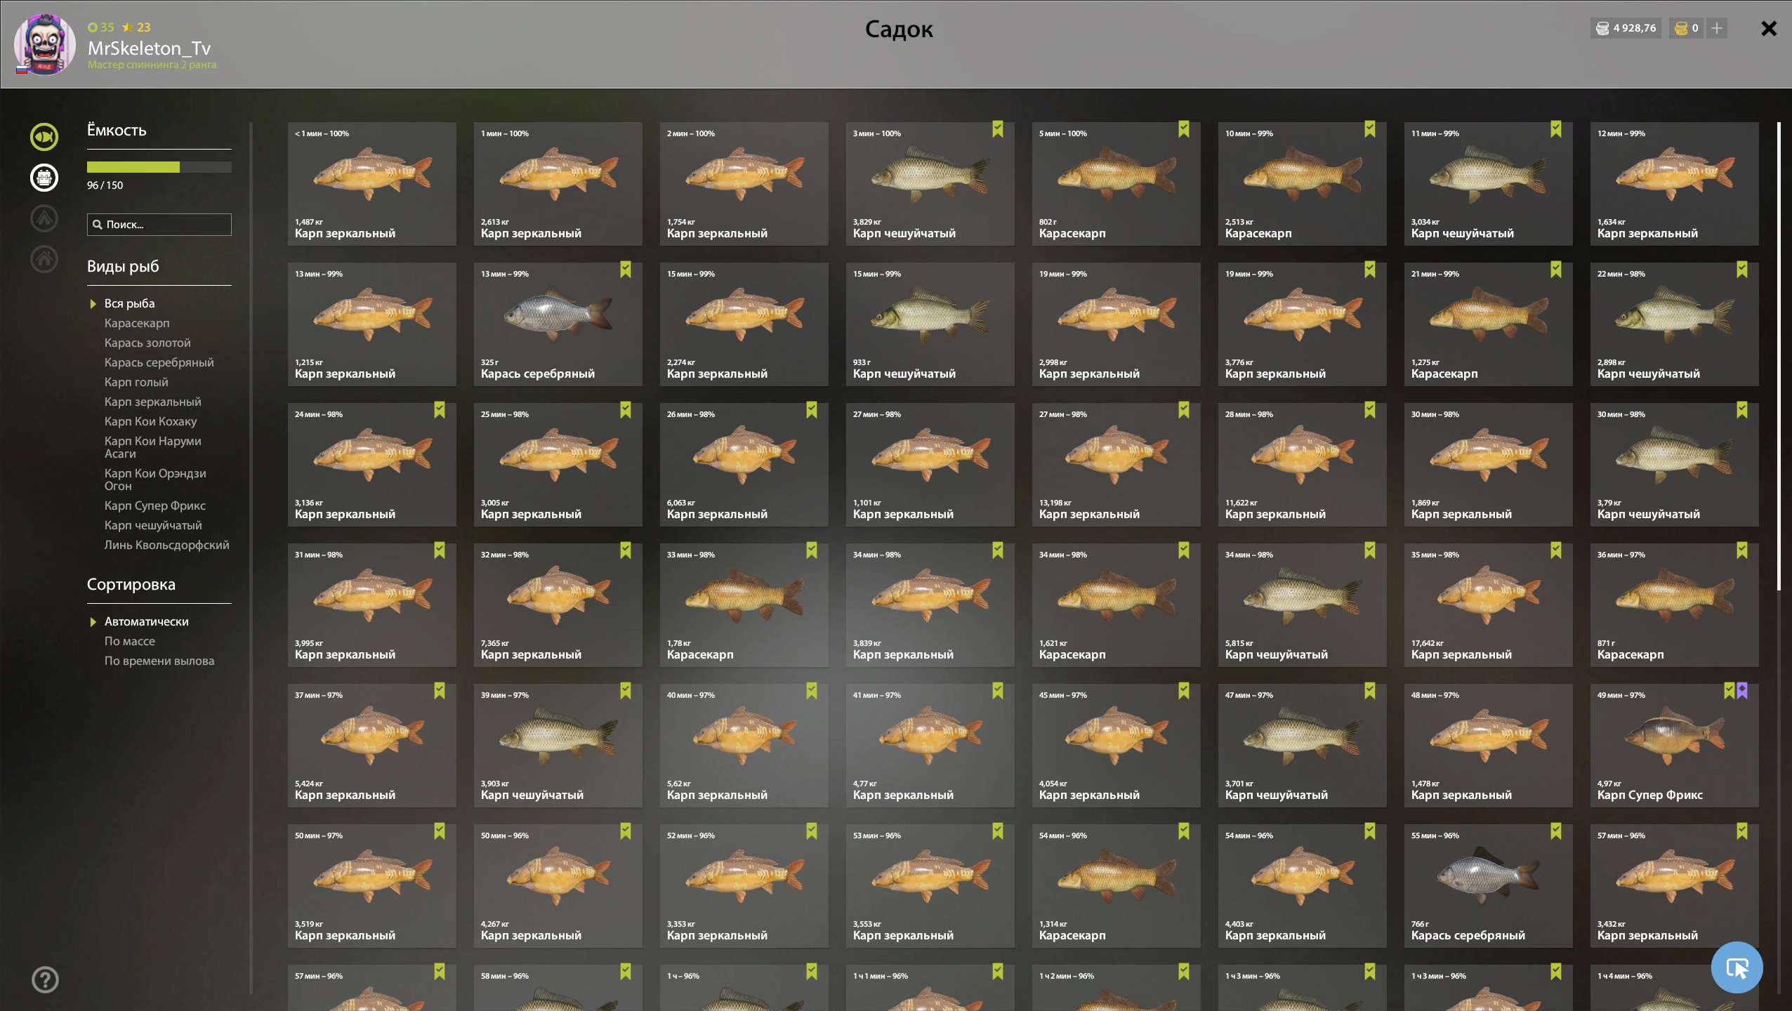Select 933 г Карп чешуйчатый card
Viewport: 1792px width, 1011px height.
pyautogui.click(x=930, y=324)
